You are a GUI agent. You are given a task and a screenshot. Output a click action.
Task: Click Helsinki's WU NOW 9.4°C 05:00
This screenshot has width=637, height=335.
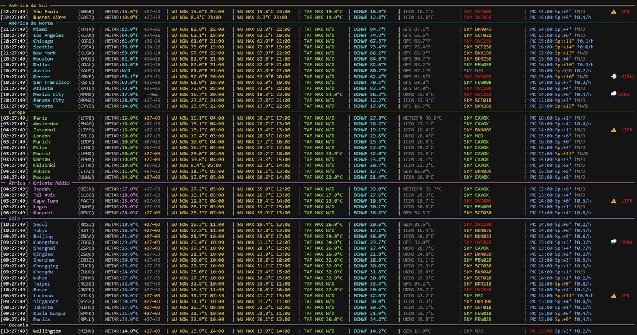click(196, 165)
